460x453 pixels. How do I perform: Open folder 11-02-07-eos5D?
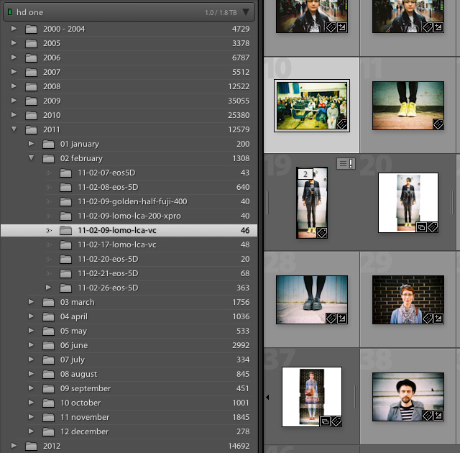point(129,173)
